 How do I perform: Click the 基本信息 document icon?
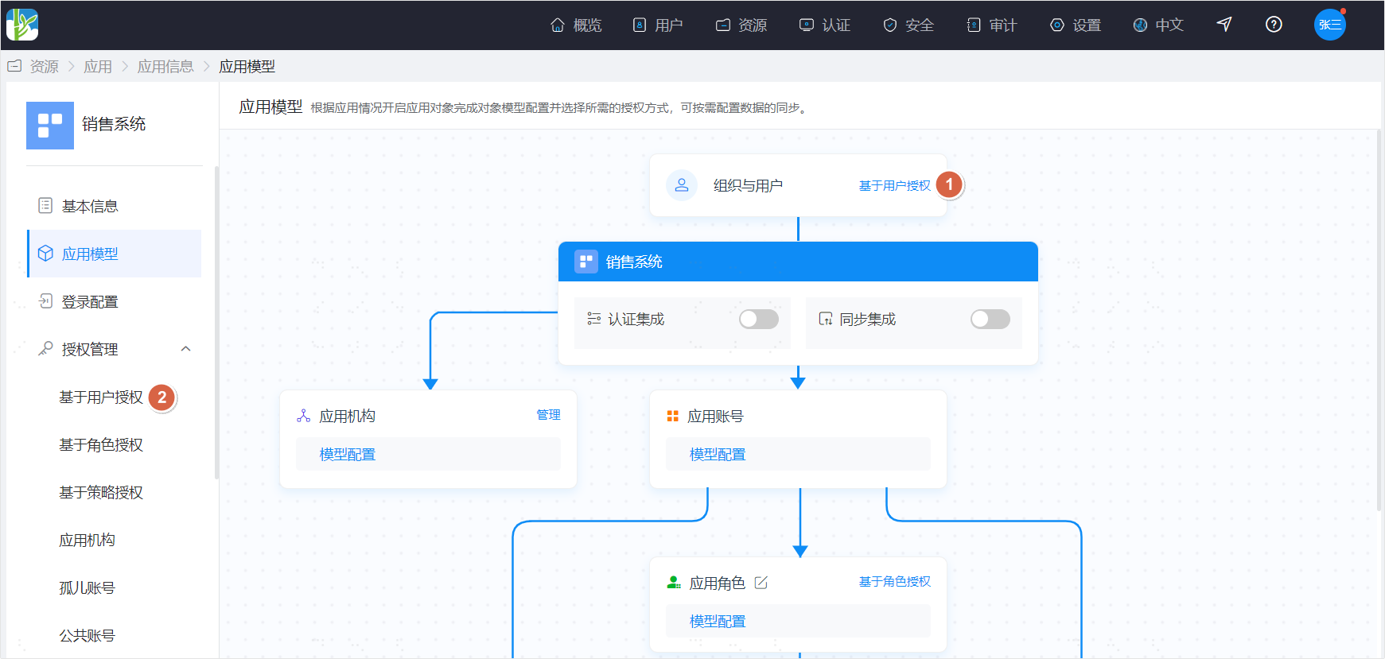pos(45,206)
